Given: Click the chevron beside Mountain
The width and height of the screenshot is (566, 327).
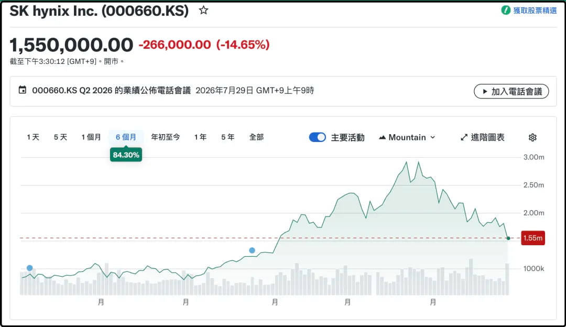Looking at the screenshot, I should tap(433, 137).
